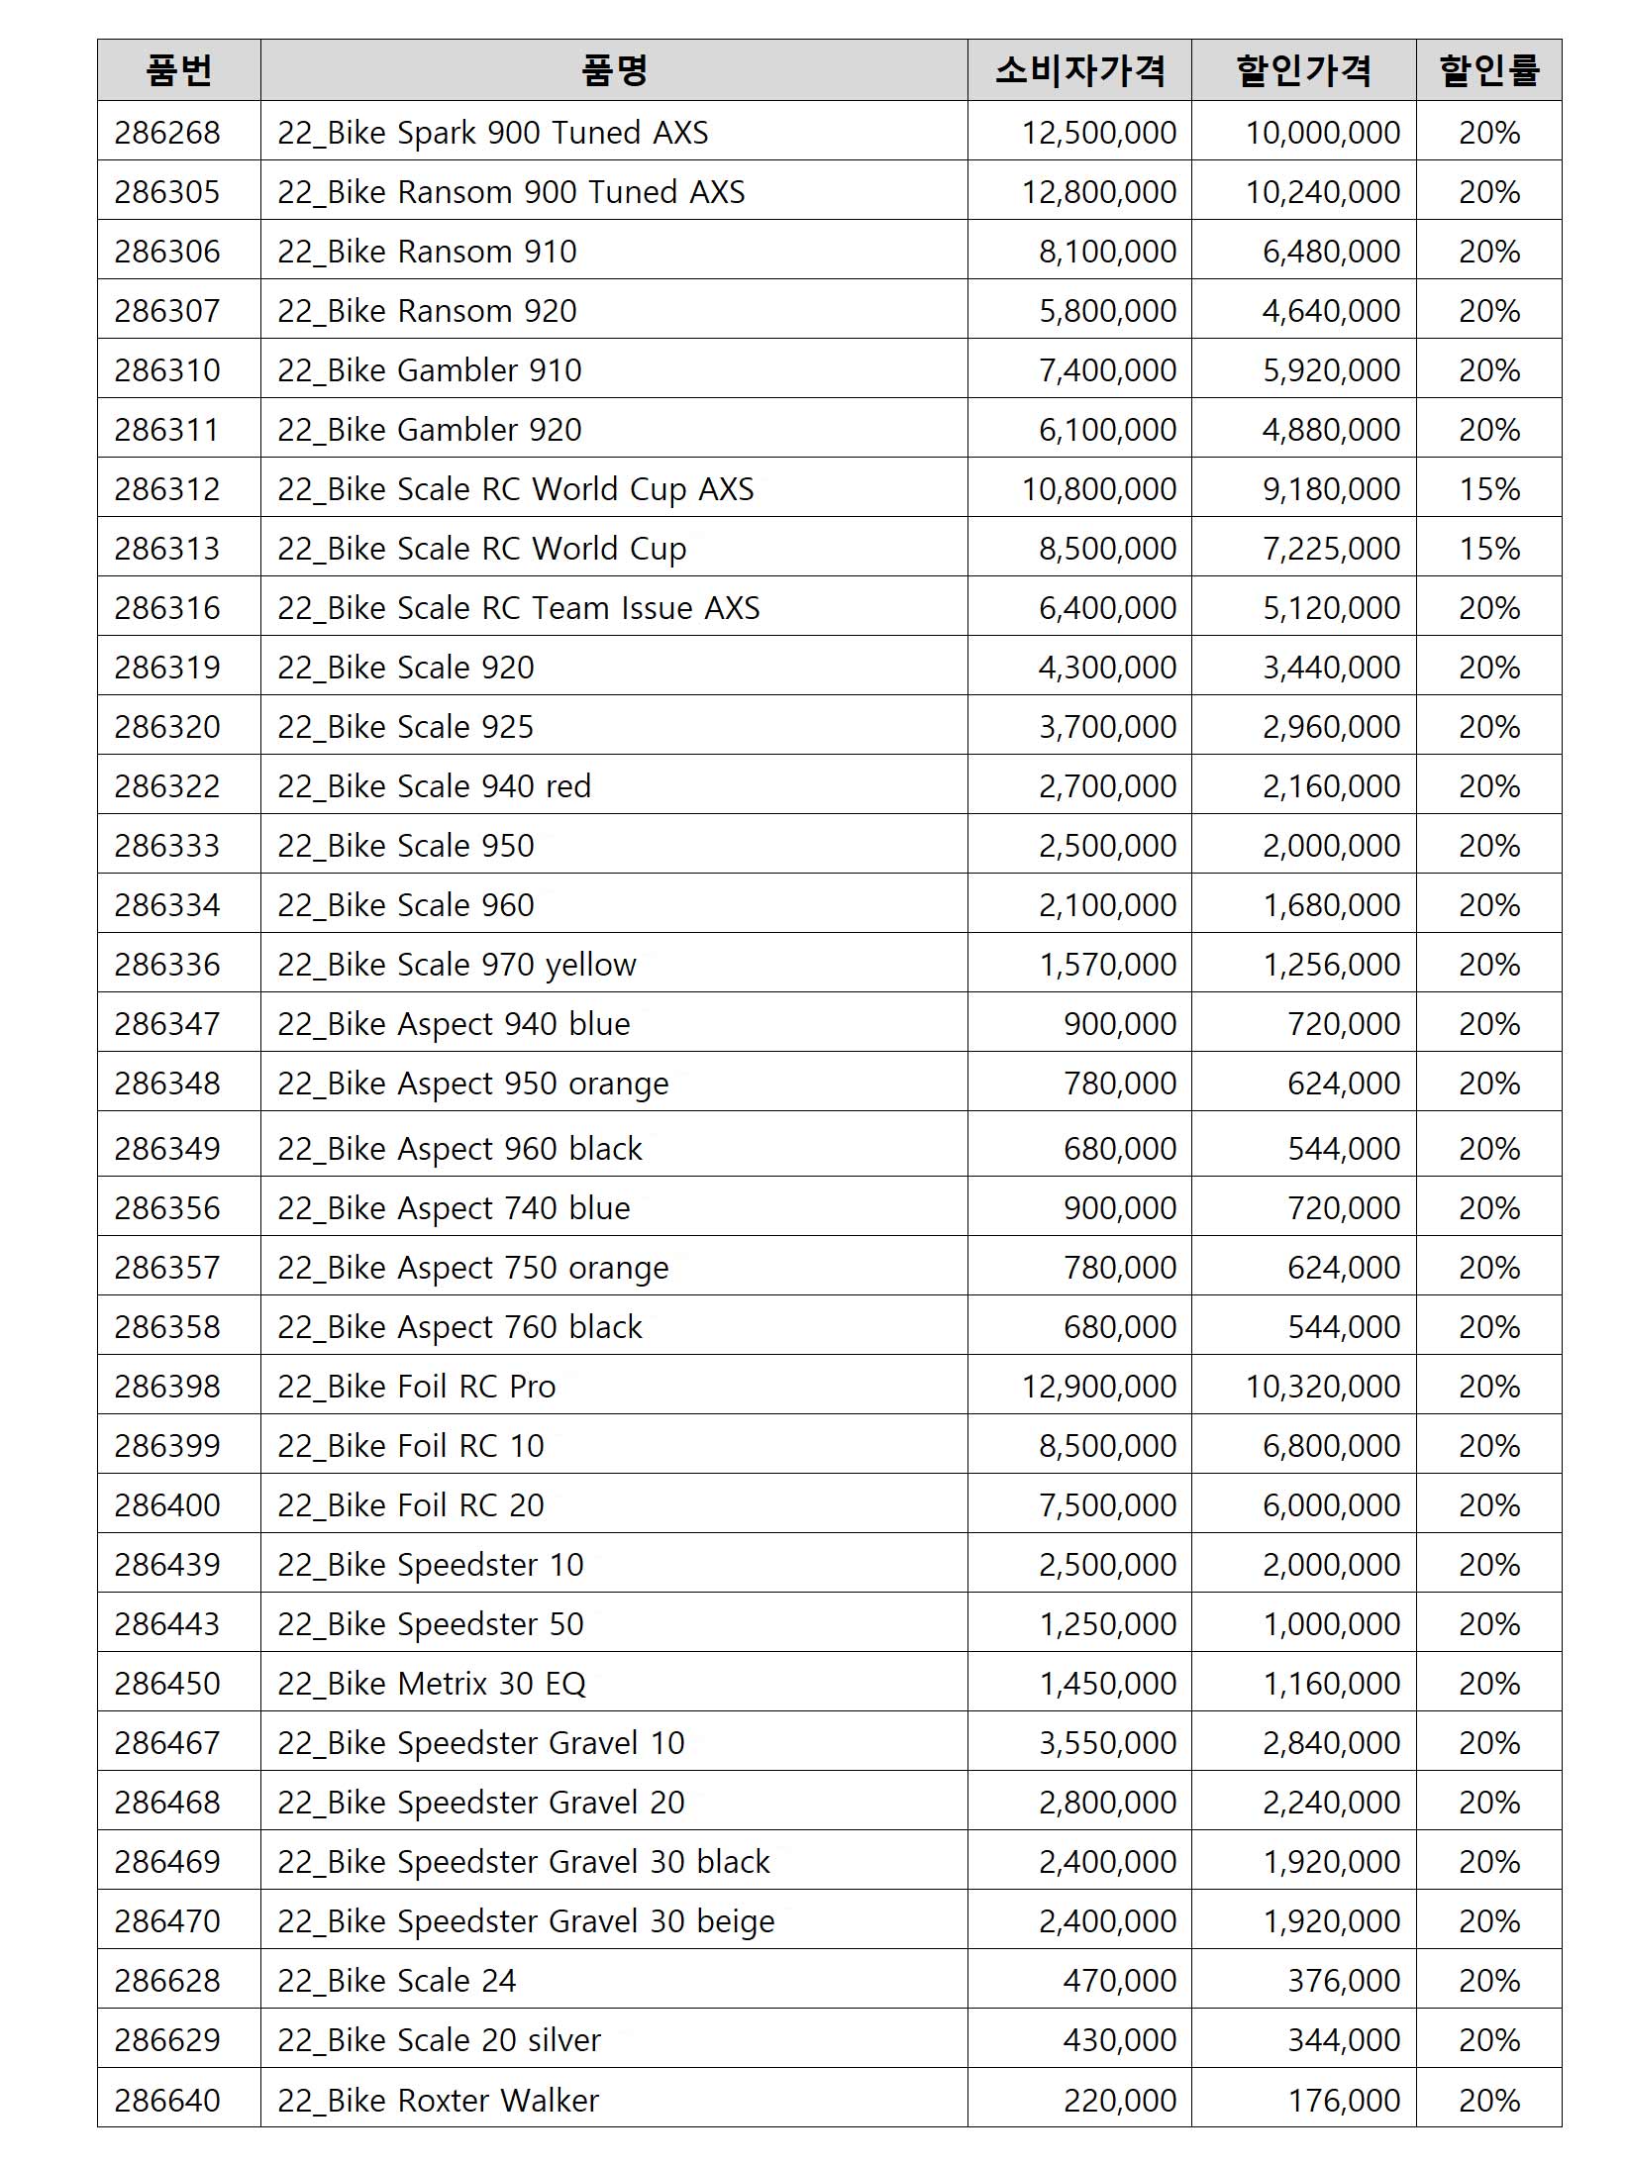
Task: Select the Spark 900 Tuned AXS name cell
Action: [493, 133]
